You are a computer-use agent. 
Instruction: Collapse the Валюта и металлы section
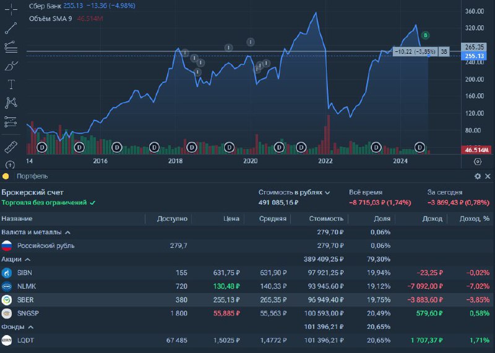point(67,232)
